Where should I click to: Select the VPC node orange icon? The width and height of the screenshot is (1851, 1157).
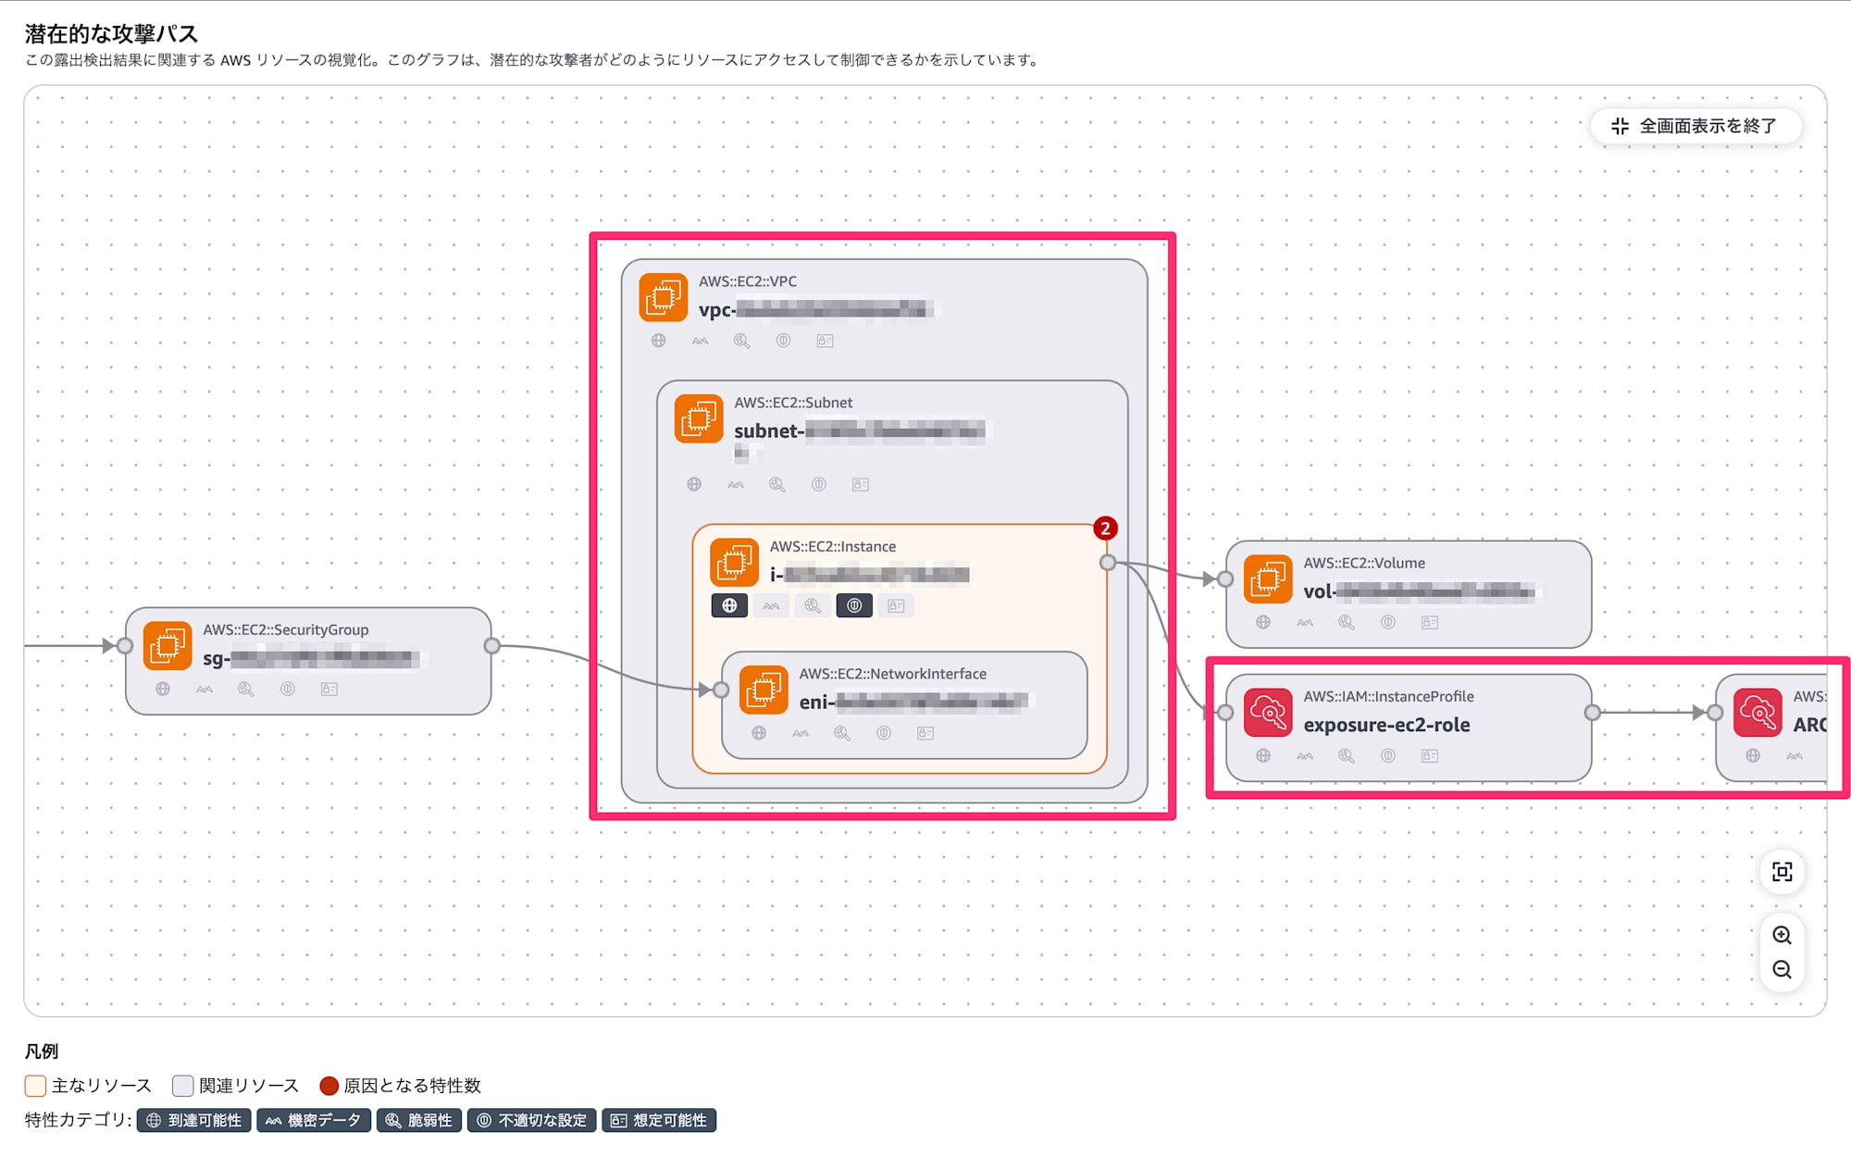[663, 297]
